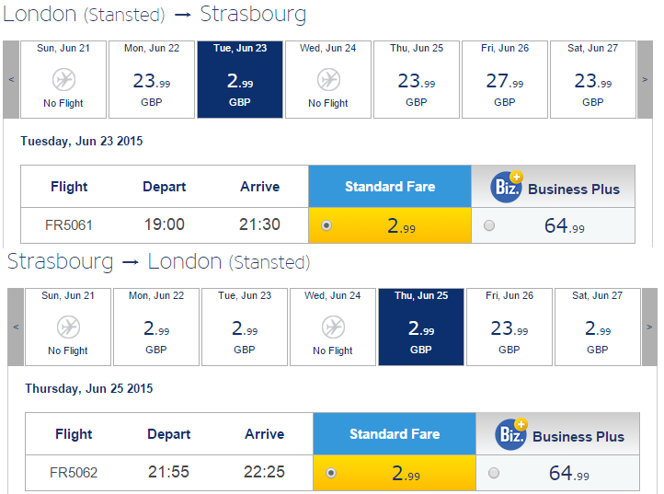Click the Biz Plus logo in return fare header
The height and width of the screenshot is (494, 664).
(x=511, y=434)
